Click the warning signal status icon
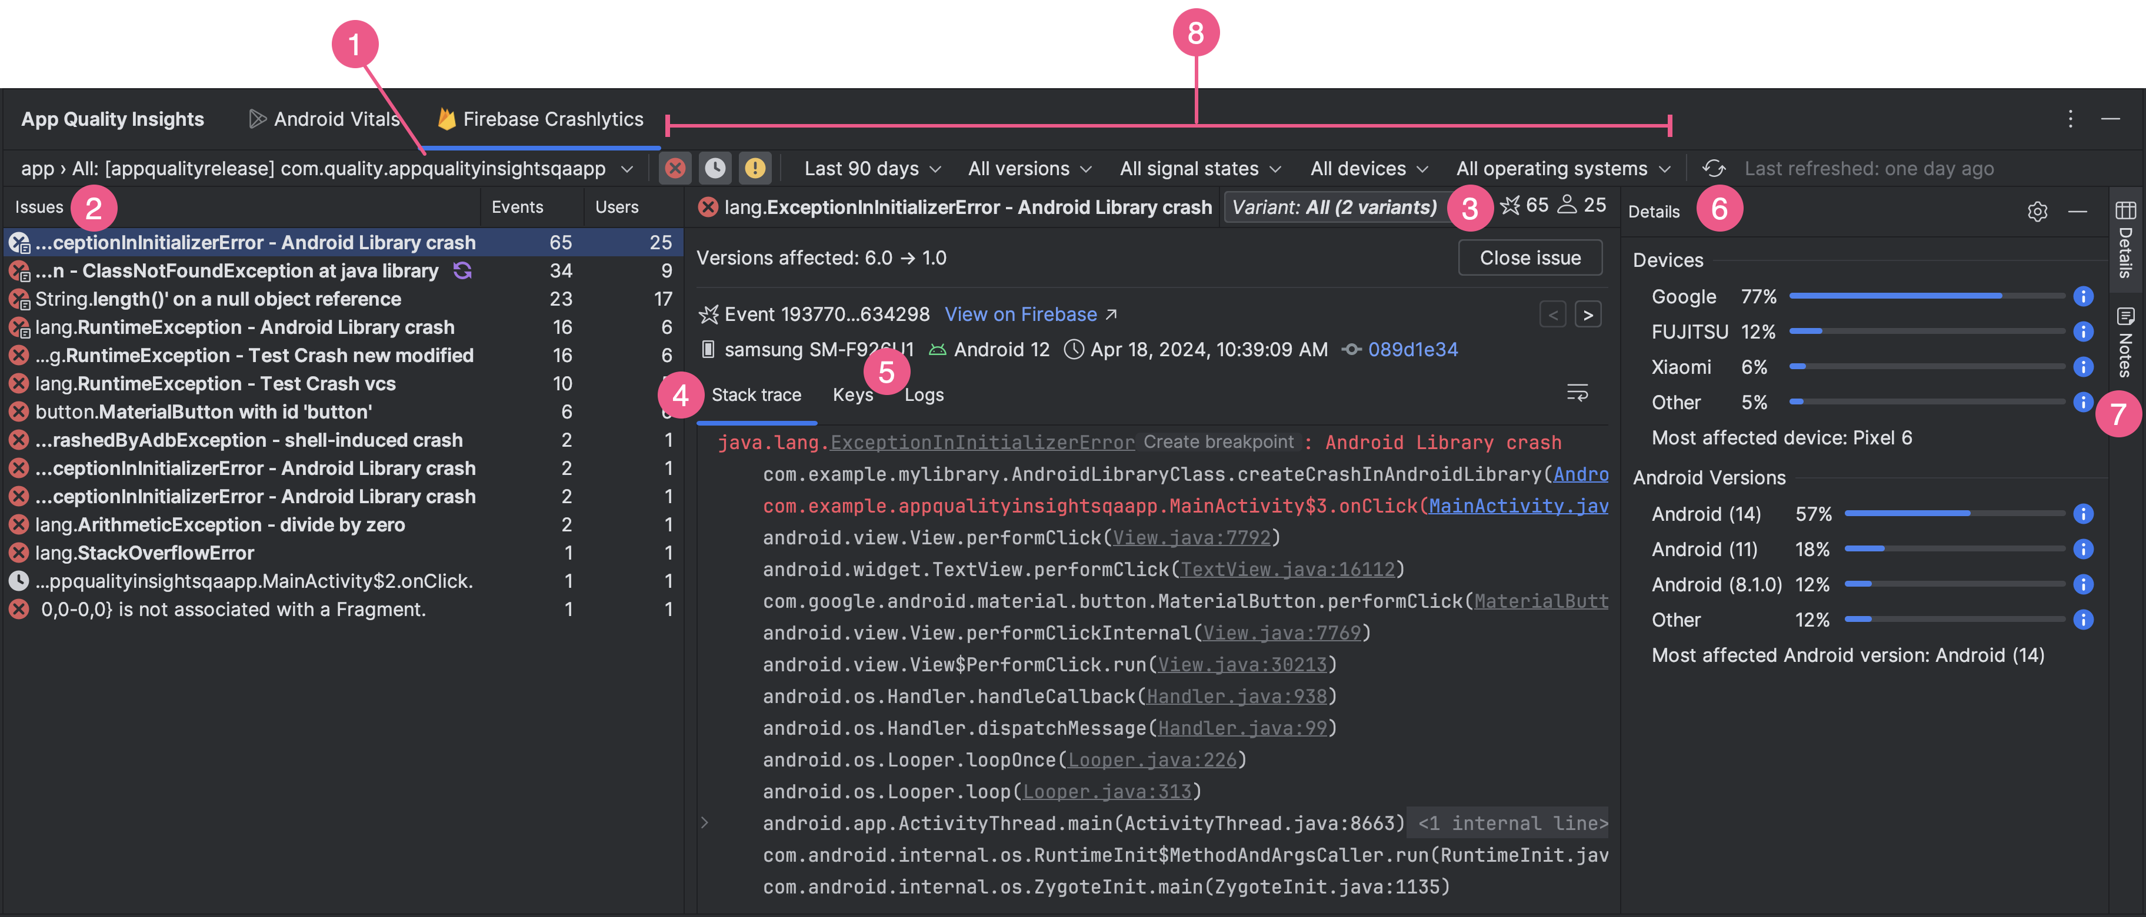Screen dimensions: 2146x917 click(x=754, y=168)
